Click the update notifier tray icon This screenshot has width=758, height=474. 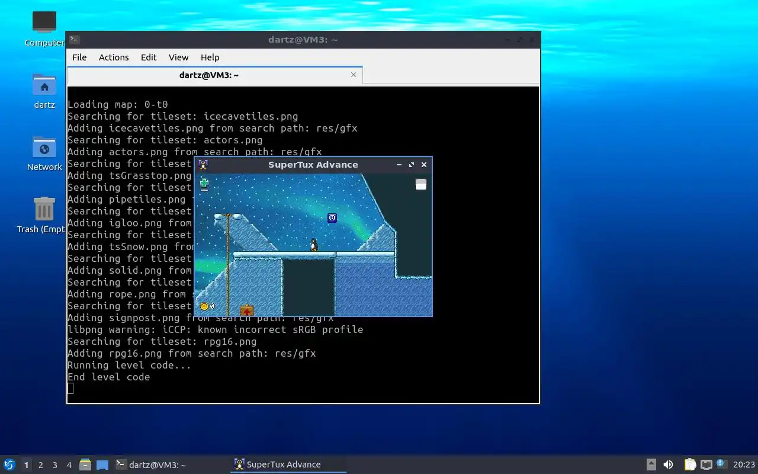[721, 464]
